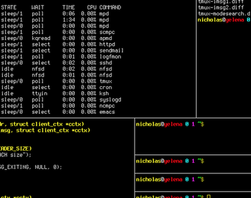Click 0.00% in the emacs row
The width and height of the screenshot is (251, 198).
(x=88, y=112)
